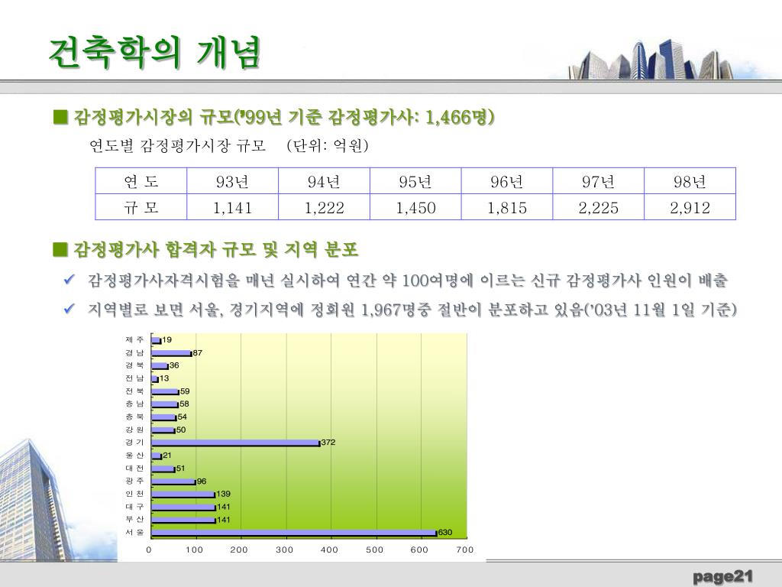Click the 충남 bar labeled 58
782x587 pixels.
pos(165,404)
